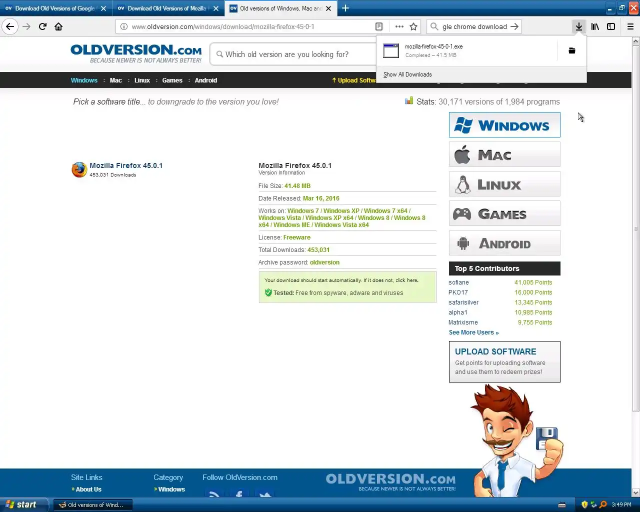
Task: Bookmark this page with the star icon
Action: 413,26
